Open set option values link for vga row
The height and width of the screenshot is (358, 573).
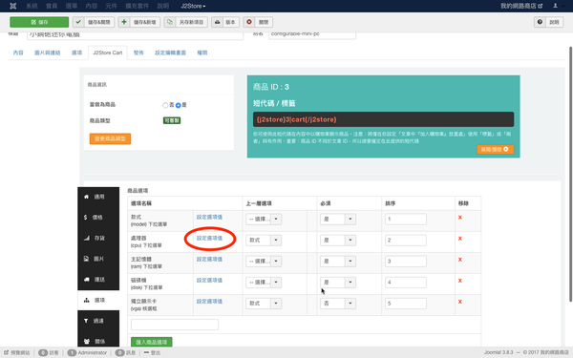pyautogui.click(x=209, y=302)
